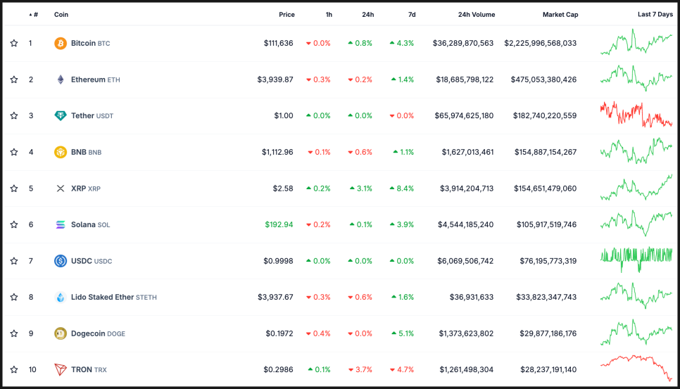Sort table by Market Cap header
The height and width of the screenshot is (389, 680).
(x=560, y=15)
